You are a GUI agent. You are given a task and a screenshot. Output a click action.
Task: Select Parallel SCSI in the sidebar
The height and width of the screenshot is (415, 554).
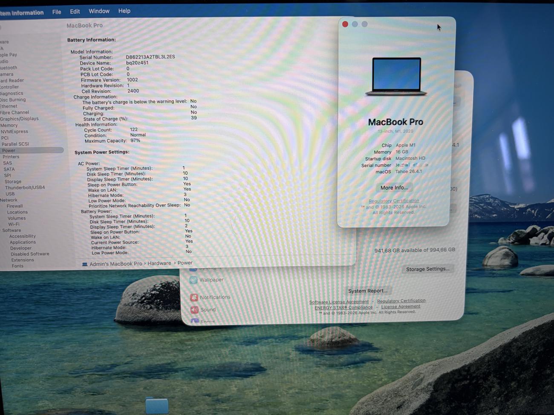(15, 144)
